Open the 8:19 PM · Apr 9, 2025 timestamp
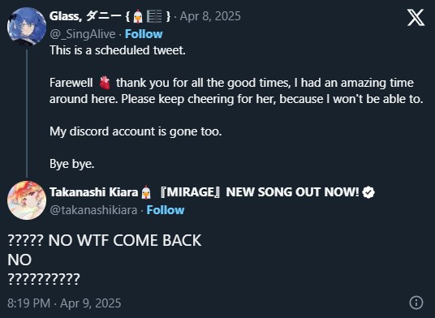This screenshot has height=318, width=435. pos(64,303)
